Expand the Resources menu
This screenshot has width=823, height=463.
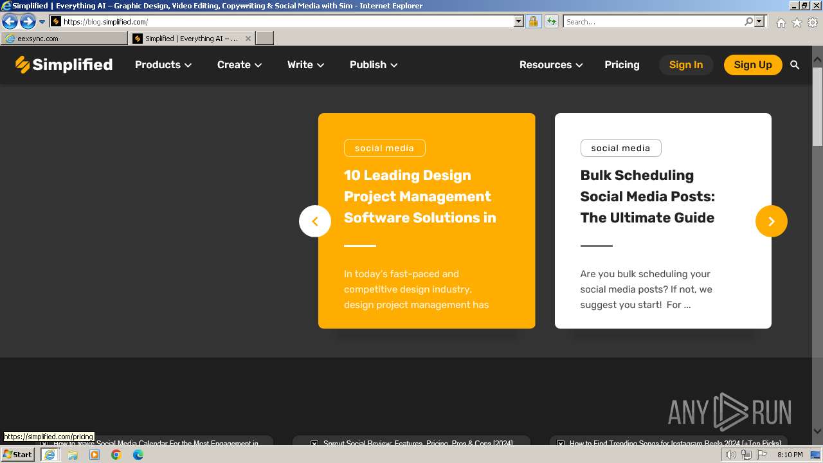tap(551, 65)
